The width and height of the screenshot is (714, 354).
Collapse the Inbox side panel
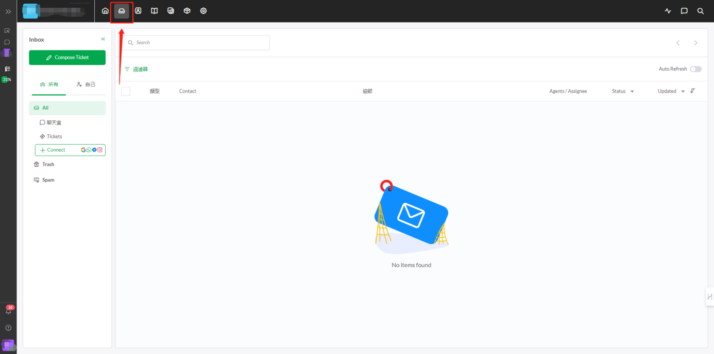pyautogui.click(x=103, y=39)
